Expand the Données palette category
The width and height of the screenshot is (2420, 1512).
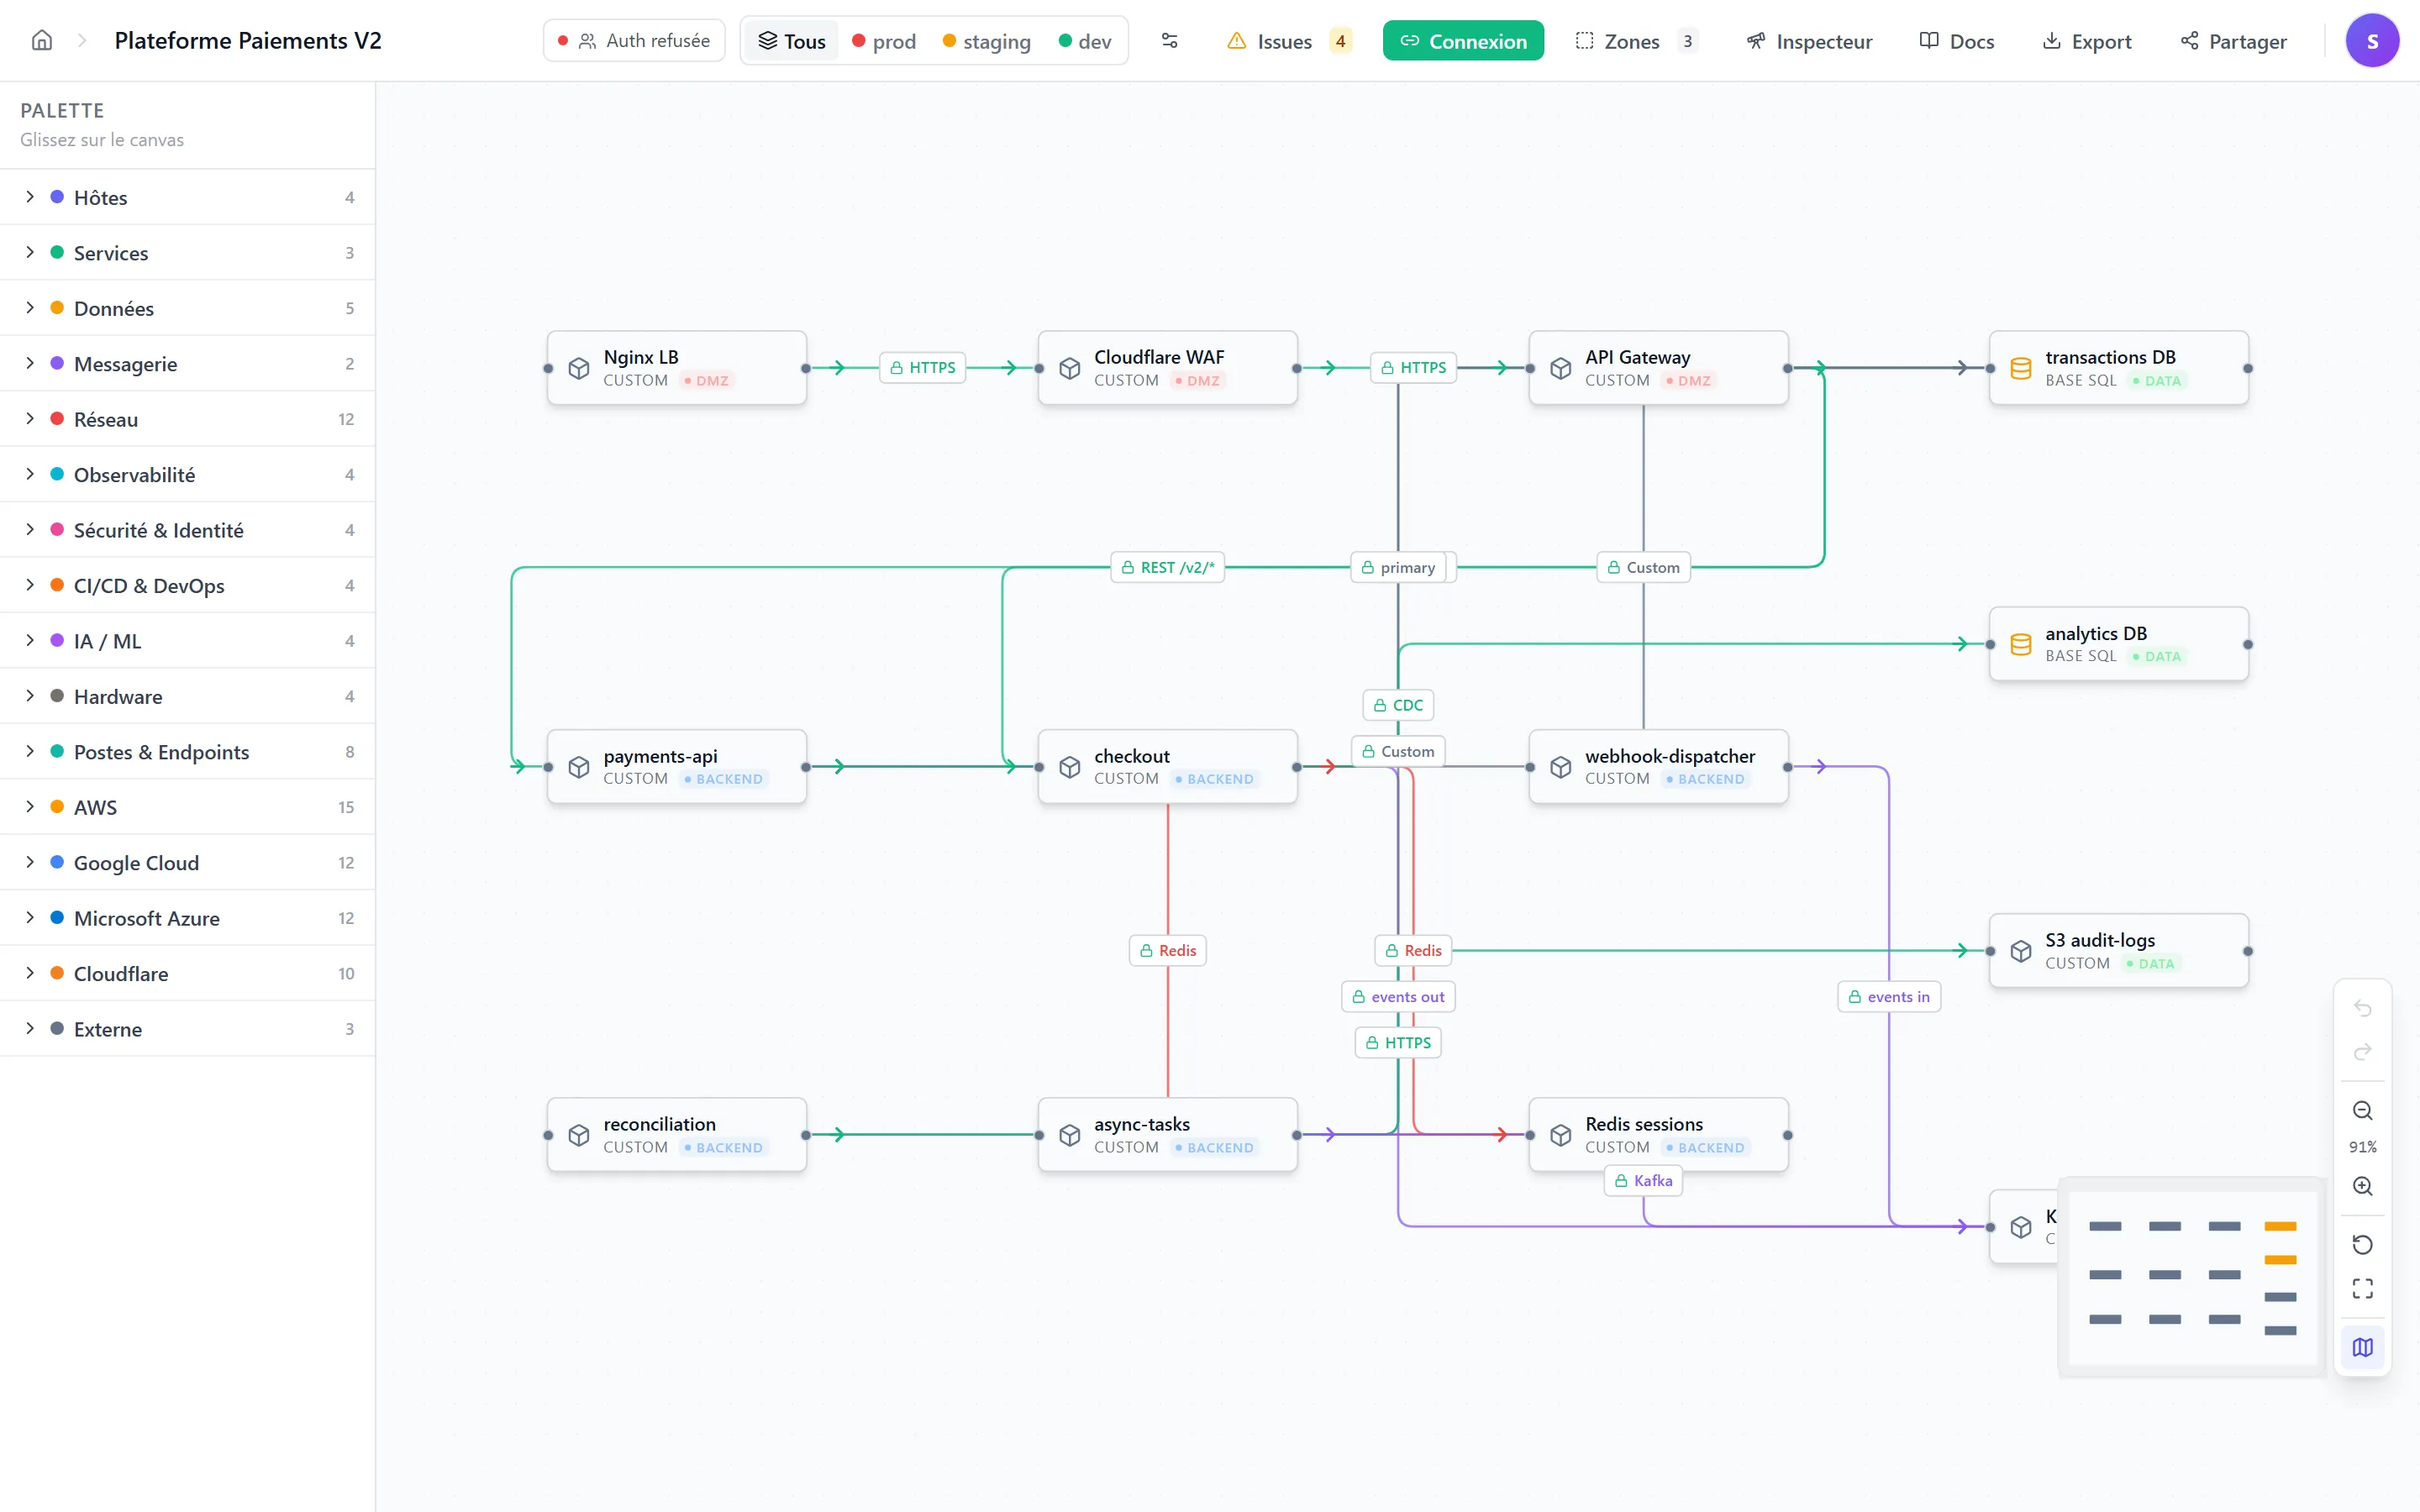(187, 308)
